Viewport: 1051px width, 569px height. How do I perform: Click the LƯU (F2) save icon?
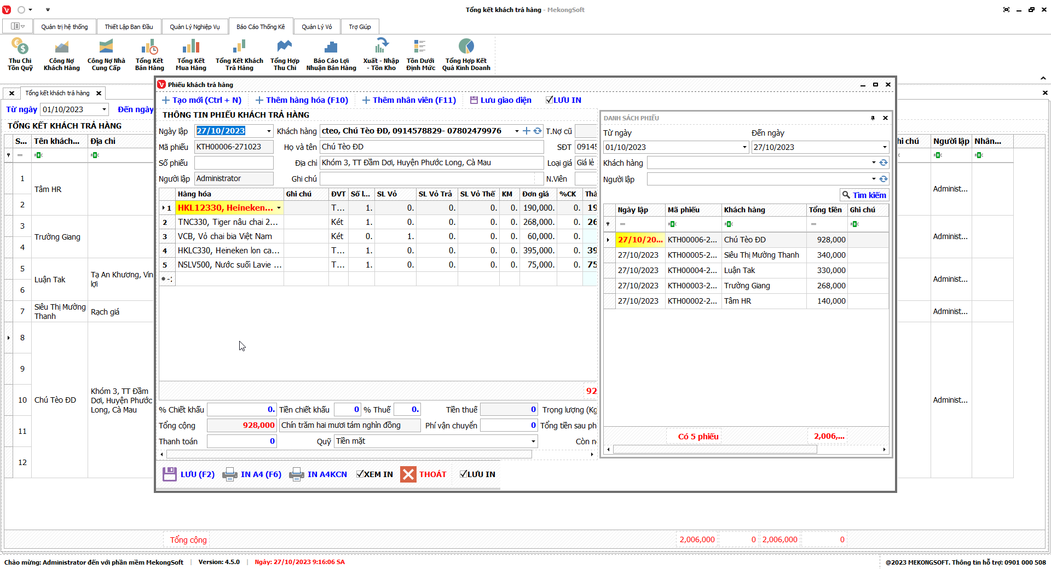tap(170, 474)
